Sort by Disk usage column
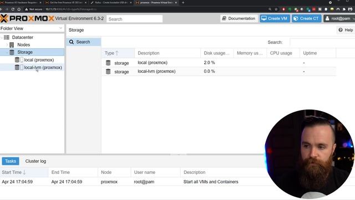The height and width of the screenshot is (200, 355). pos(217,53)
